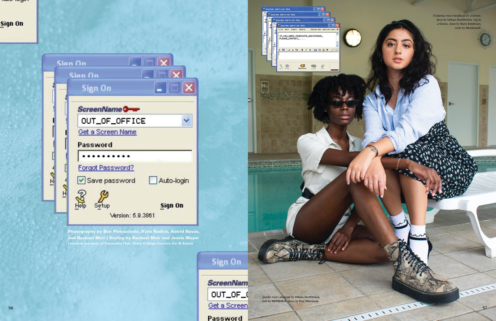Click the insert picture icon
This screenshot has height=321, width=496.
(319, 50)
